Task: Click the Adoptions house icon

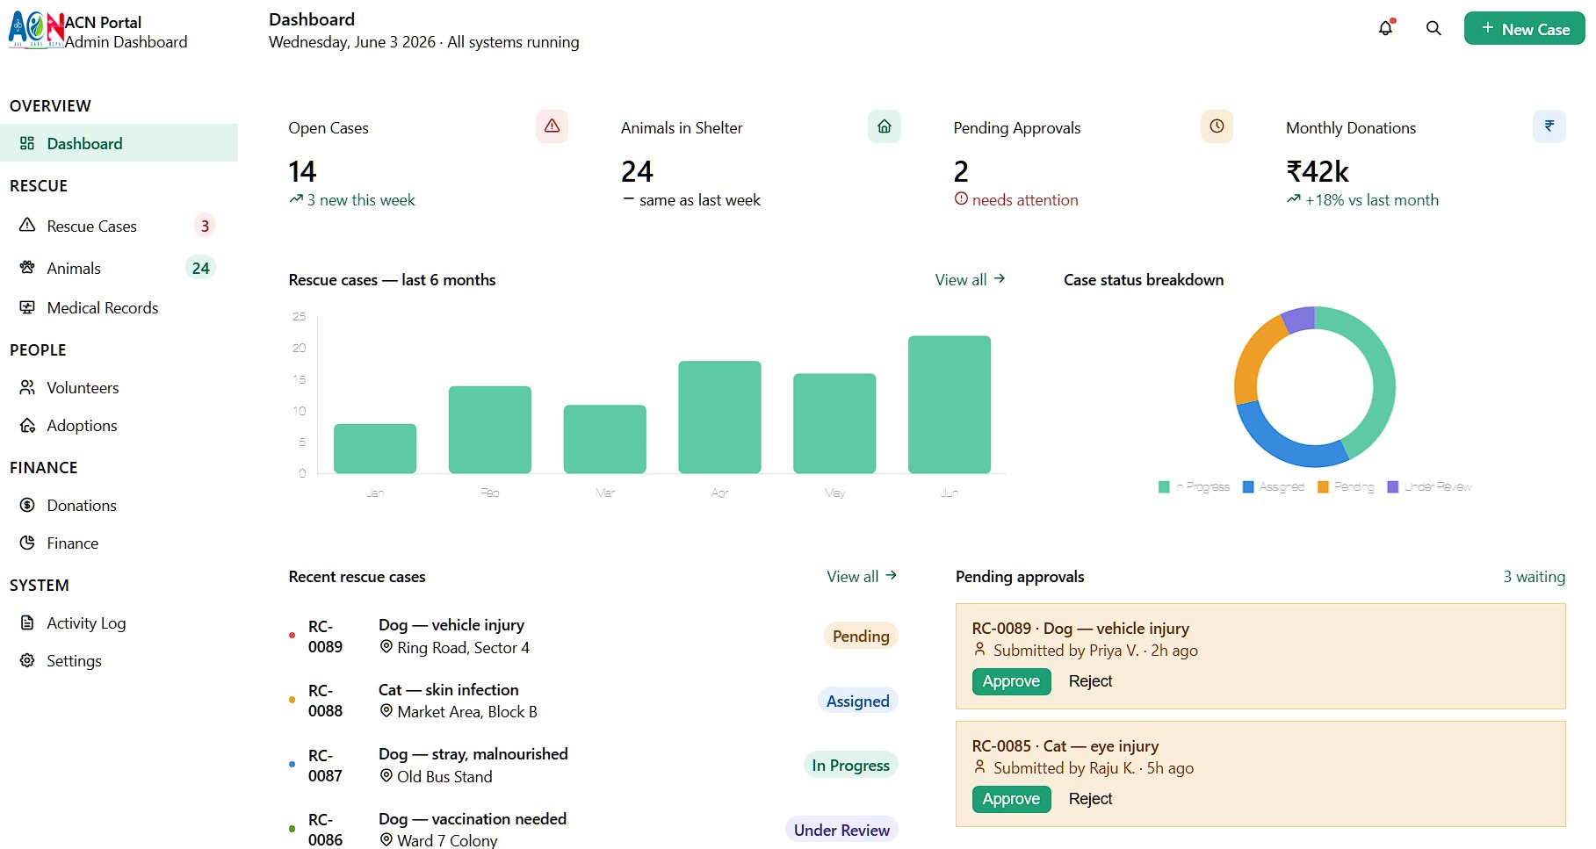Action: pyautogui.click(x=27, y=425)
